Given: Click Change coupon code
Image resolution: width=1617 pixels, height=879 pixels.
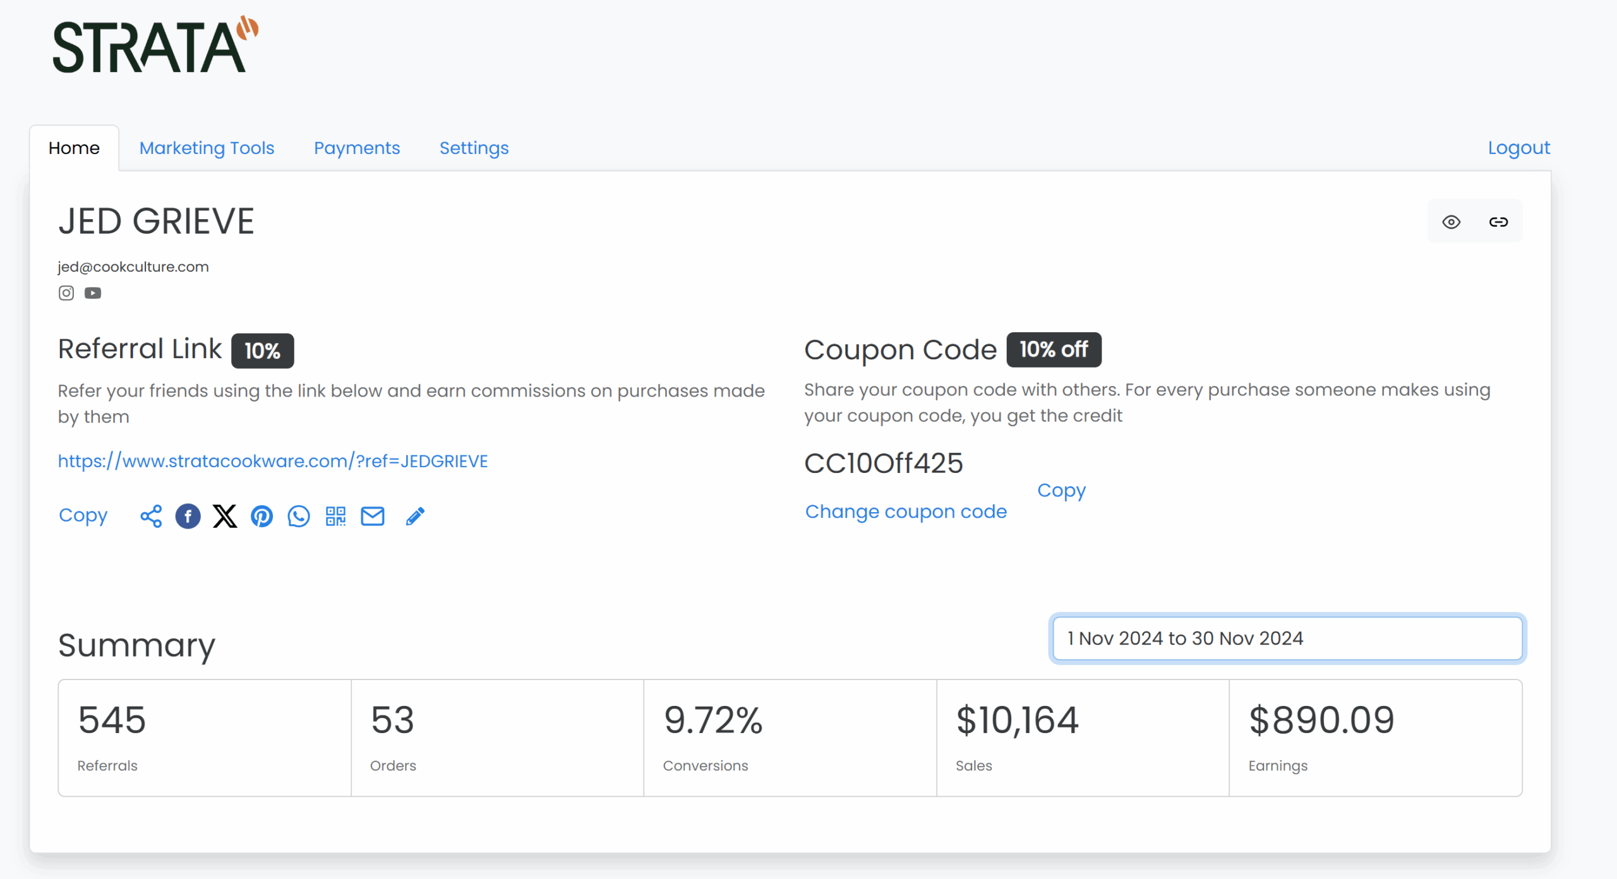Looking at the screenshot, I should coord(906,511).
